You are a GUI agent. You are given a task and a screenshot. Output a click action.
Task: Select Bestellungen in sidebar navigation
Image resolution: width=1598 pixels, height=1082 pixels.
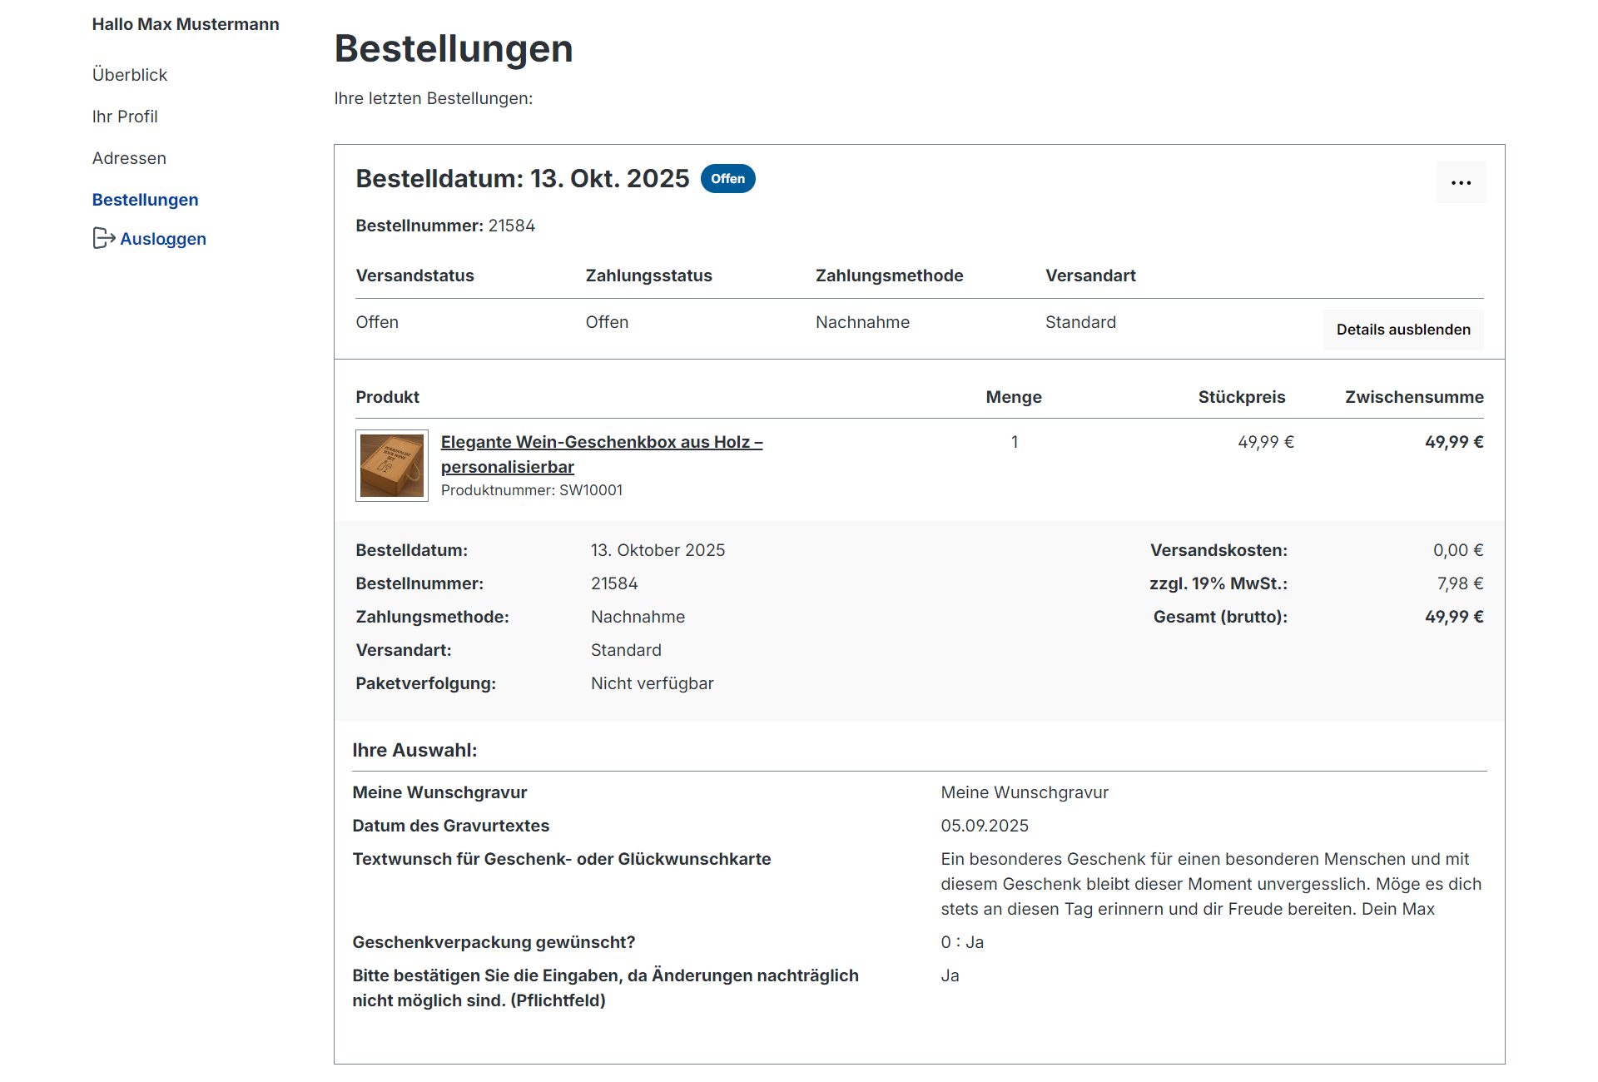(145, 200)
